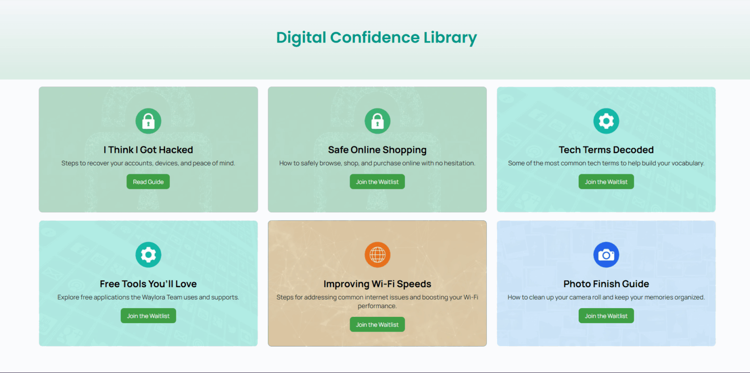Screen dimensions: 750x373
Task: Join the waitlist for Photo Finish Guide
Action: (x=606, y=316)
